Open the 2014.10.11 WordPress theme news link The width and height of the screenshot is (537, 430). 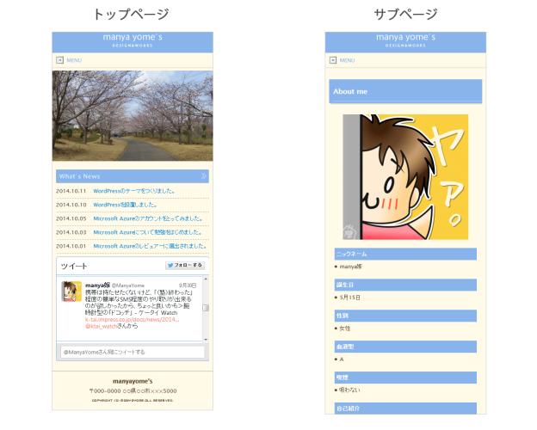point(134,191)
